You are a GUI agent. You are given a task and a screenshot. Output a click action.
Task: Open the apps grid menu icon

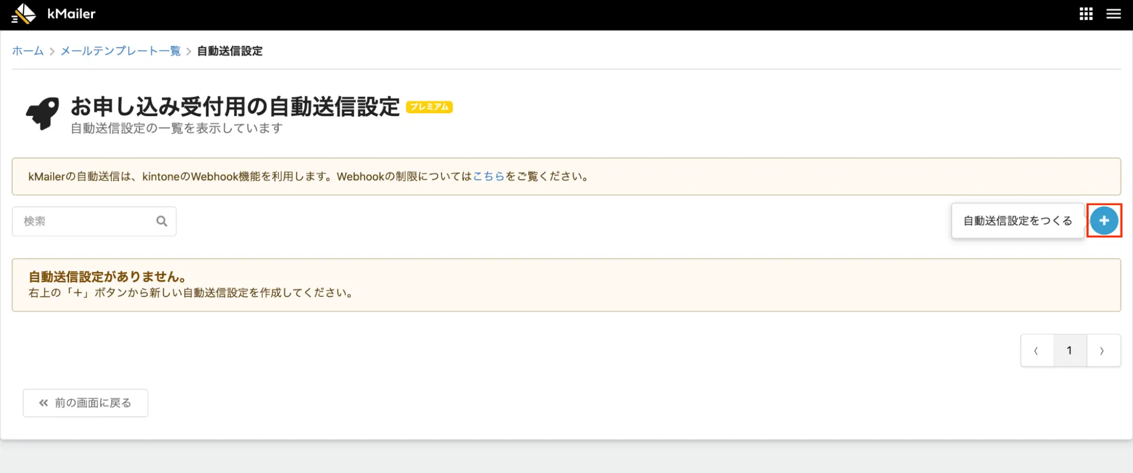click(x=1086, y=14)
